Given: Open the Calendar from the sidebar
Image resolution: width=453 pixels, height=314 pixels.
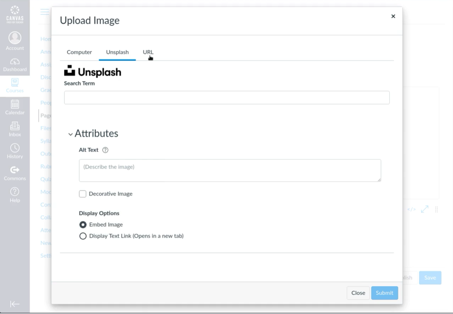Looking at the screenshot, I should (15, 107).
